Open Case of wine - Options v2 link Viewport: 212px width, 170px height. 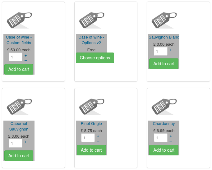pyautogui.click(x=91, y=40)
